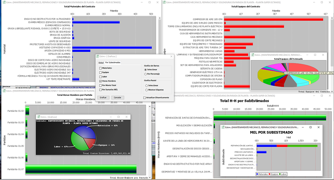Click scroll-up arrow in Total Materiales chart

(160, 18)
